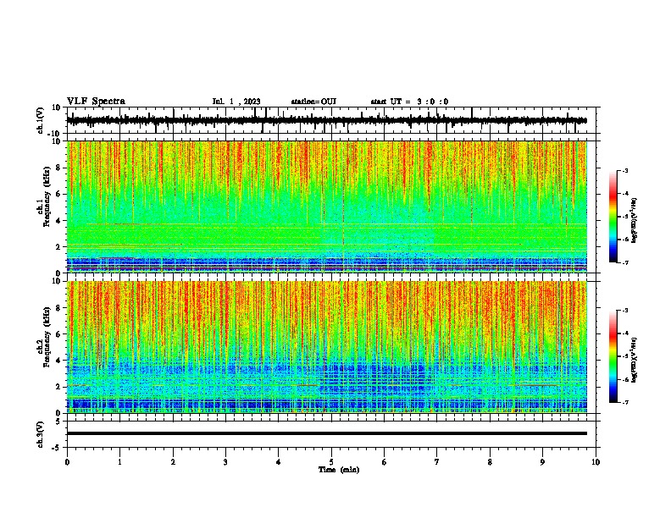671x518 pixels.
Task: Click the ch.3 flat voltage trace line
Action: click(x=326, y=433)
